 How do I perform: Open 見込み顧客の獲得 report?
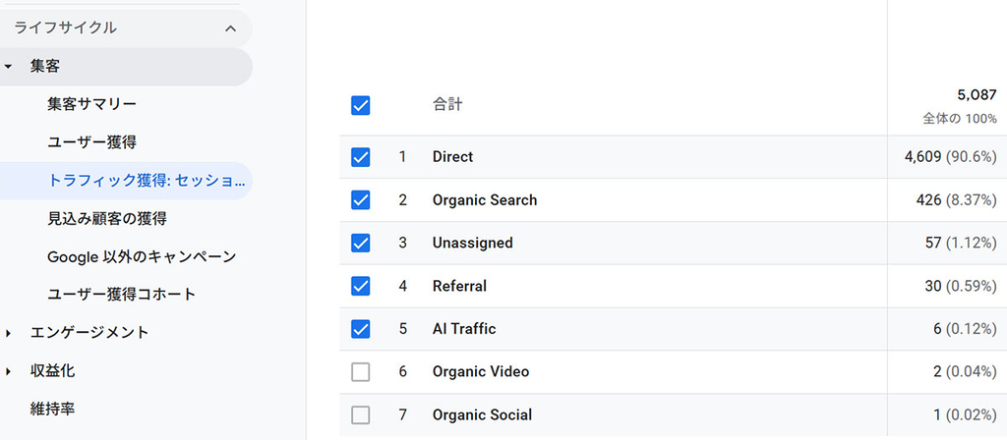106,219
